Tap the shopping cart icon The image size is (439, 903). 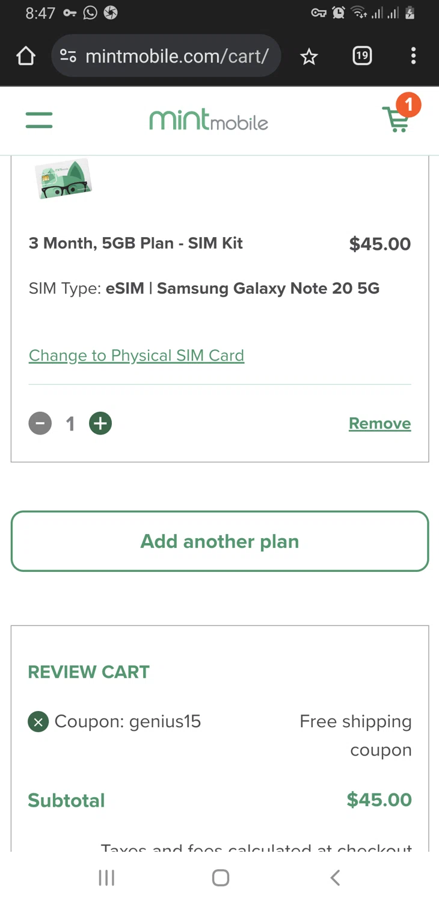coord(397,119)
